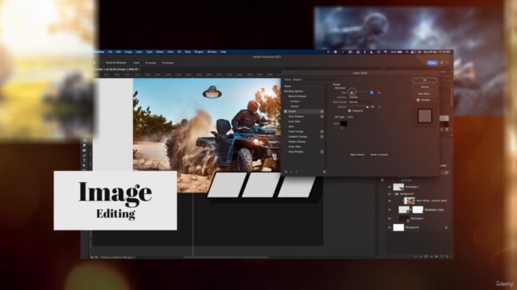Click the Fit Screen button in options bar
517x290 pixels.
(151, 63)
